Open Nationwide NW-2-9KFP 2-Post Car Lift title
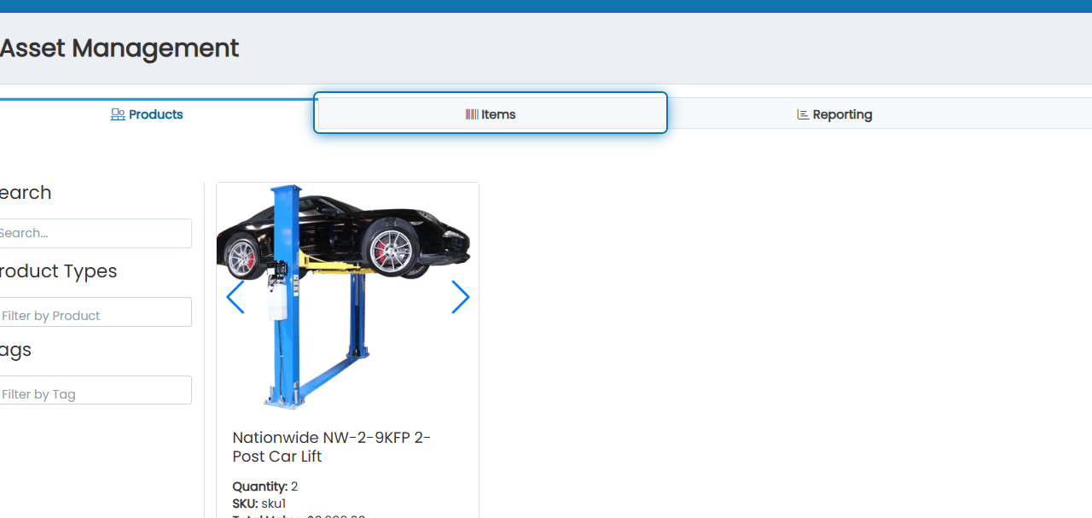This screenshot has height=518, width=1092. tap(332, 447)
